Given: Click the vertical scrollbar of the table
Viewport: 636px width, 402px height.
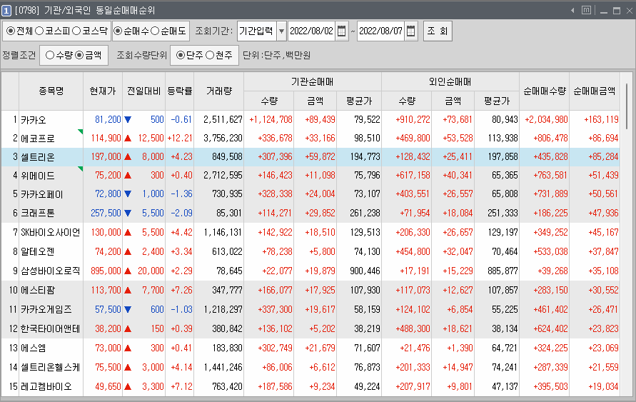Looking at the screenshot, I should pos(627,106).
